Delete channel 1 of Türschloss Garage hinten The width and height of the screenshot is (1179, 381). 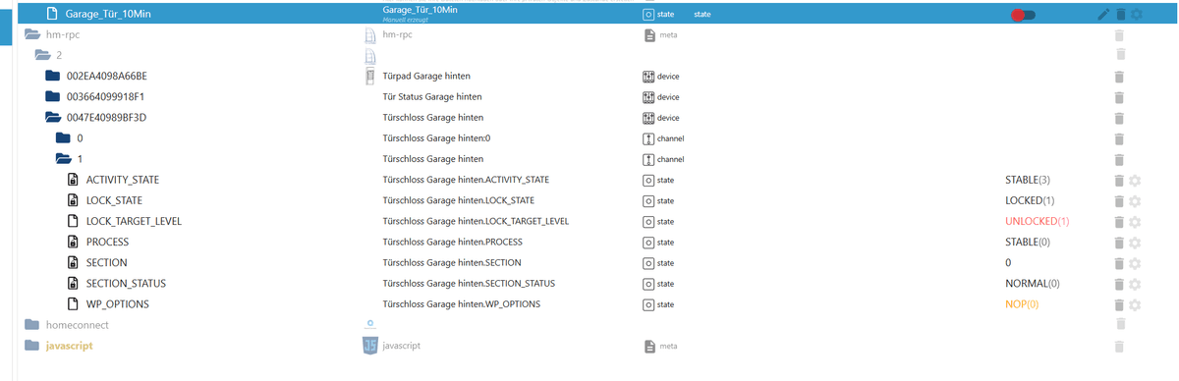coord(1118,159)
